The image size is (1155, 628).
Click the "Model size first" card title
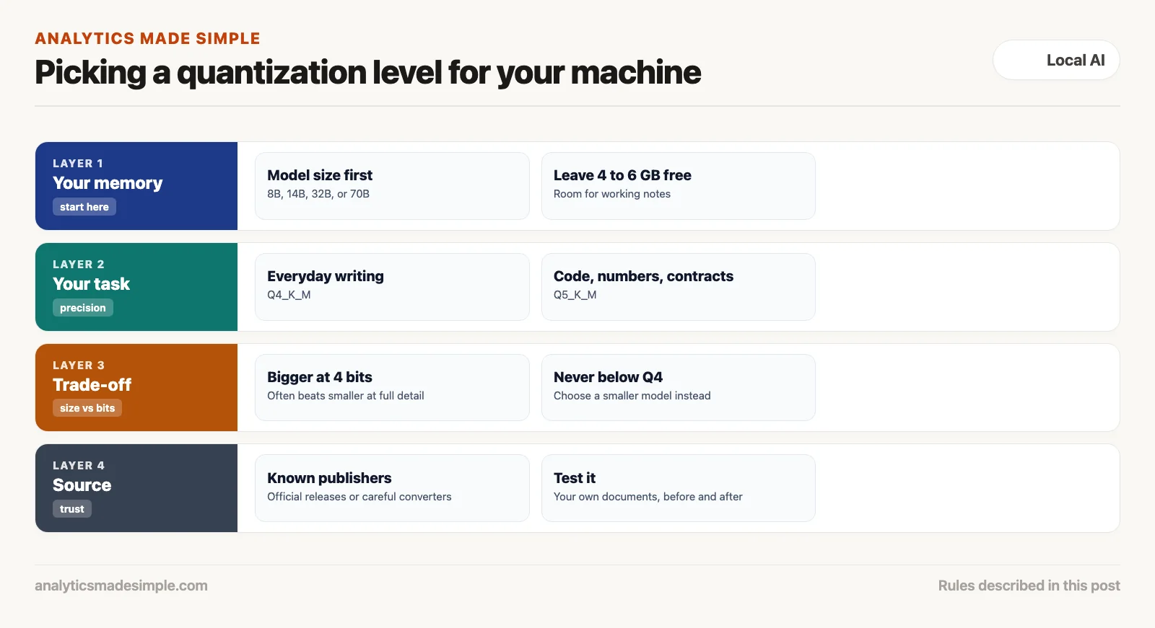click(320, 175)
